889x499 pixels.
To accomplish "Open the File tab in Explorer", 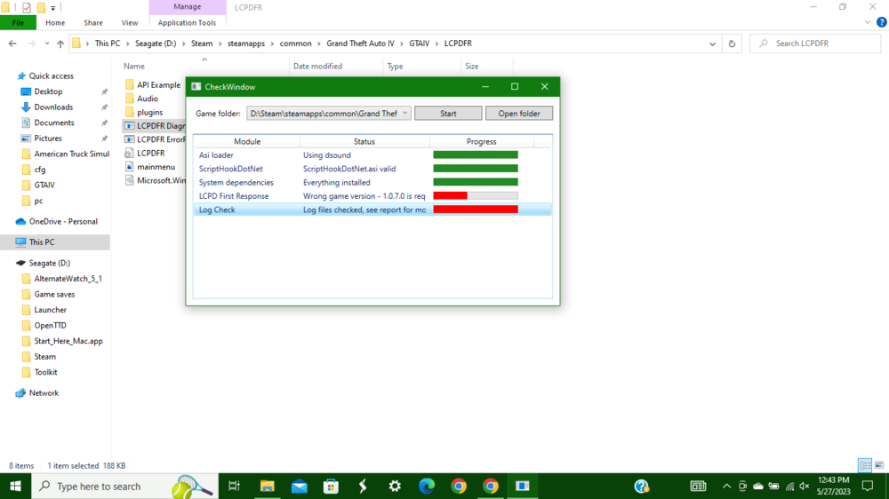I will (x=18, y=23).
